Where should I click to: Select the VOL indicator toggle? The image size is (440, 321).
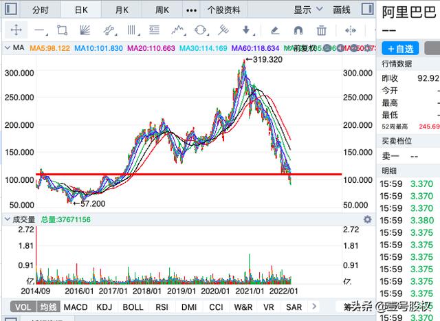coord(23,307)
